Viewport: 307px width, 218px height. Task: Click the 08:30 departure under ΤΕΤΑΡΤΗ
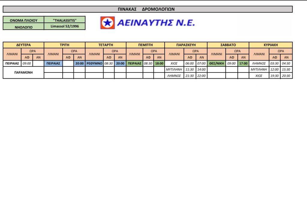click(109, 63)
